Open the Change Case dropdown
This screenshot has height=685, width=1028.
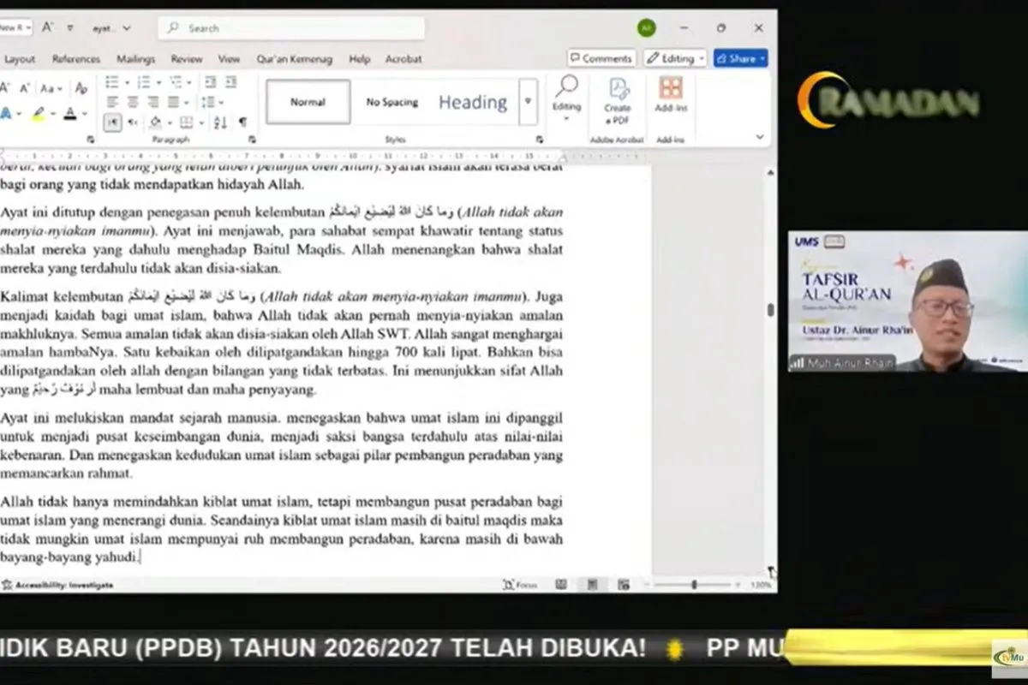point(51,88)
